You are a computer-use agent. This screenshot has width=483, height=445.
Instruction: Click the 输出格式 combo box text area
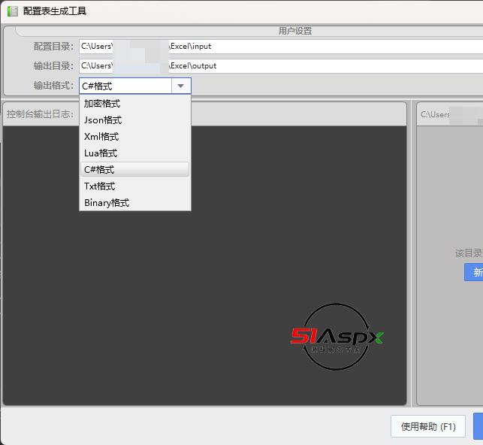pos(125,86)
